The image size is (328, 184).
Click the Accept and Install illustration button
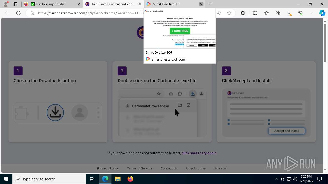point(286,131)
